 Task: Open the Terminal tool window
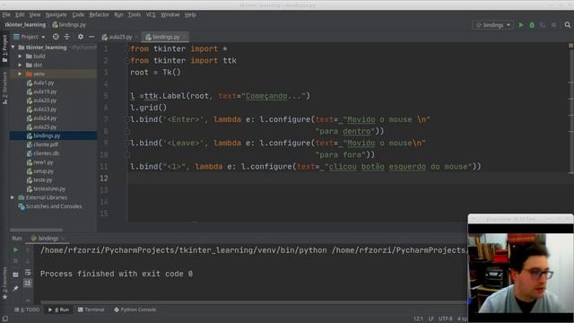(91, 310)
